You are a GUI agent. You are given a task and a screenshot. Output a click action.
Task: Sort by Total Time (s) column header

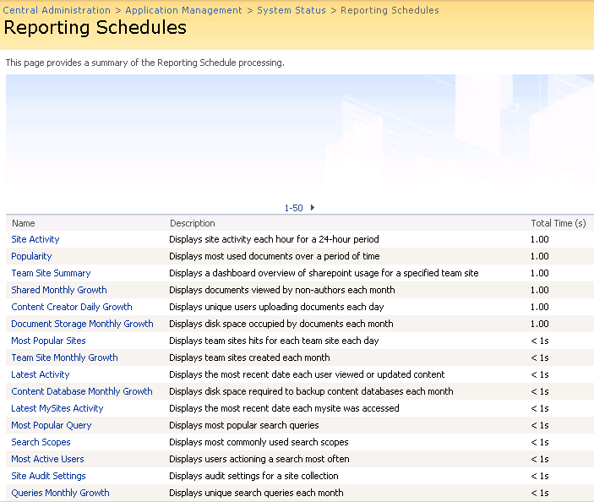[x=558, y=223]
